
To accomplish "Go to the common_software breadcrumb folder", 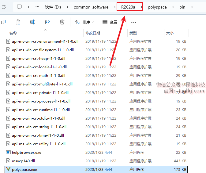I will (91, 7).
